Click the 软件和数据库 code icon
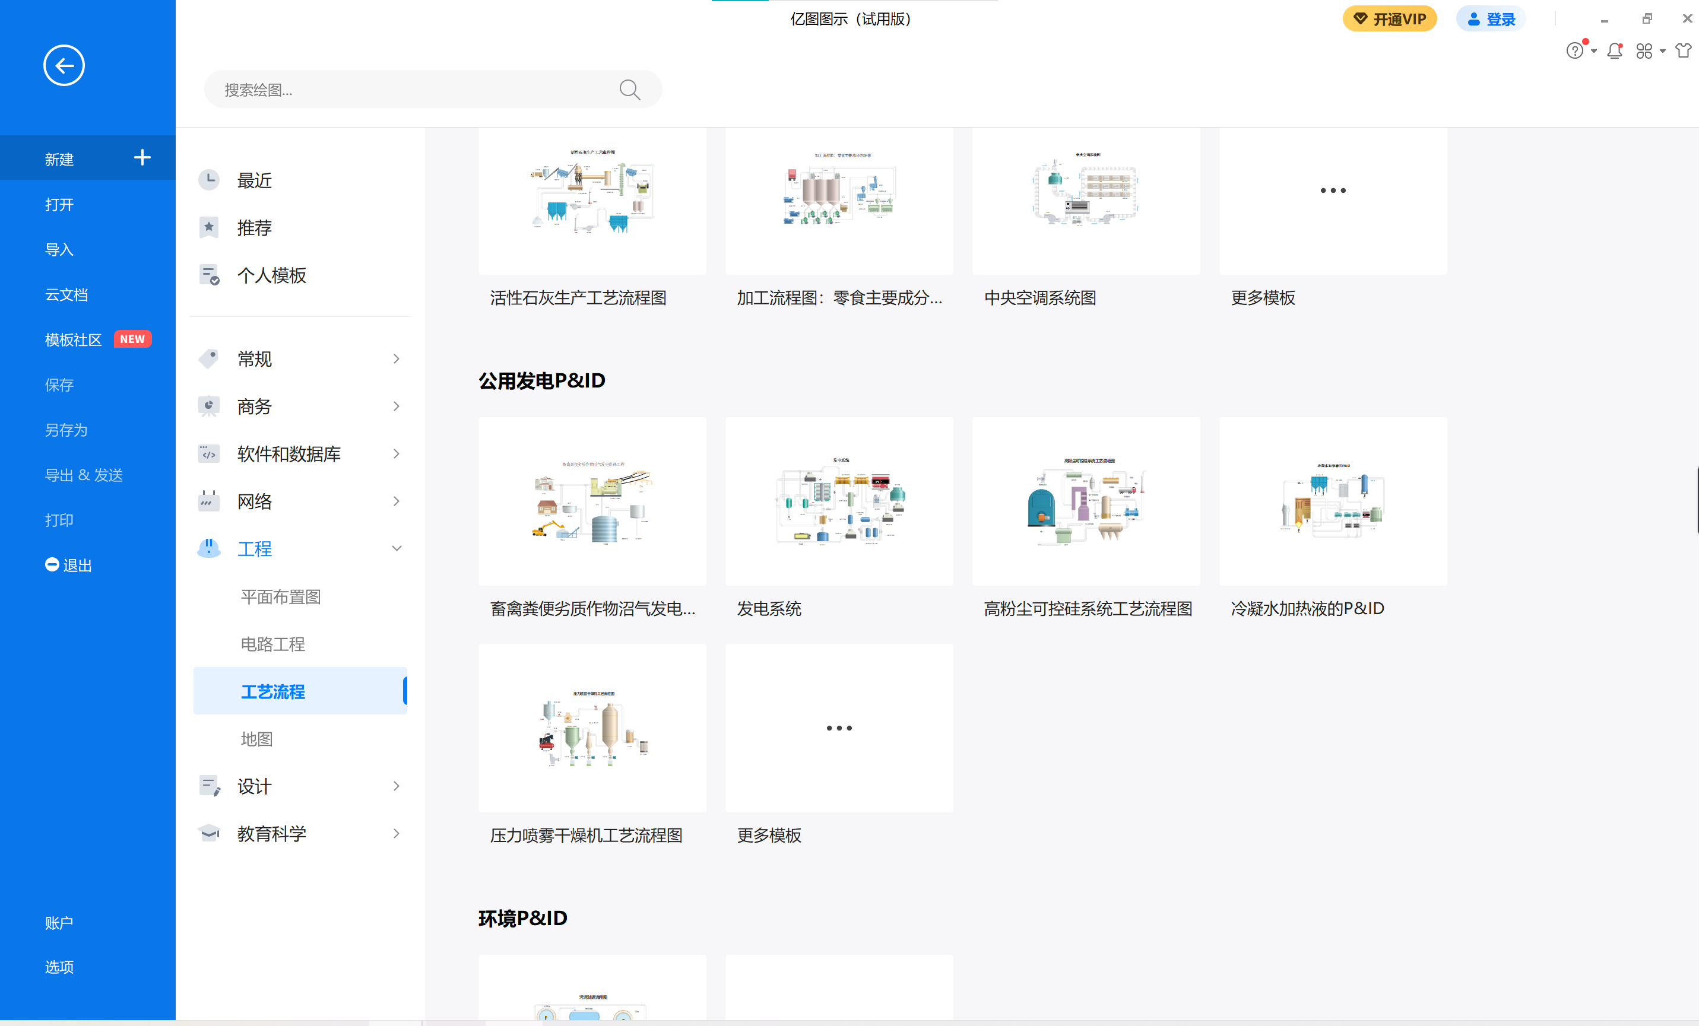This screenshot has width=1699, height=1026. click(x=209, y=453)
